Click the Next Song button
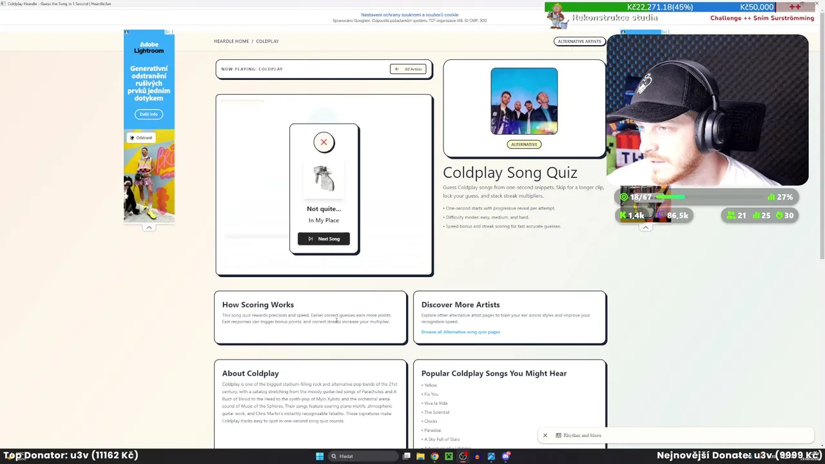This screenshot has height=464, width=825. 324,239
